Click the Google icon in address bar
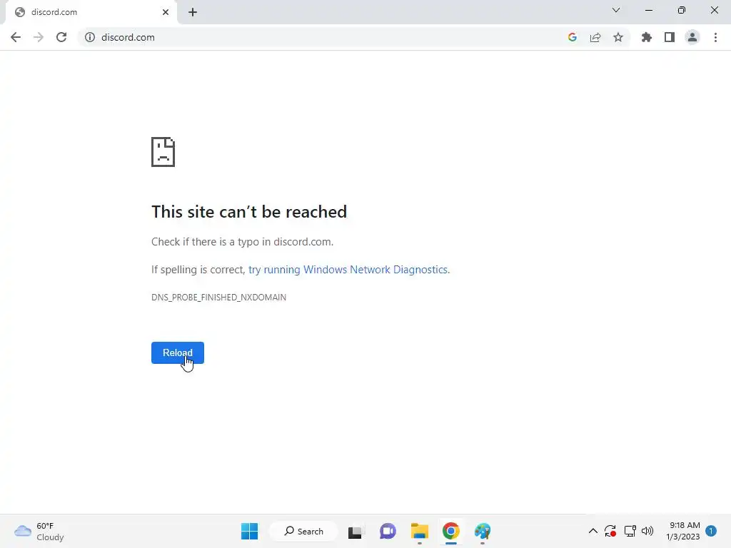Viewport: 731px width, 548px height. point(573,37)
